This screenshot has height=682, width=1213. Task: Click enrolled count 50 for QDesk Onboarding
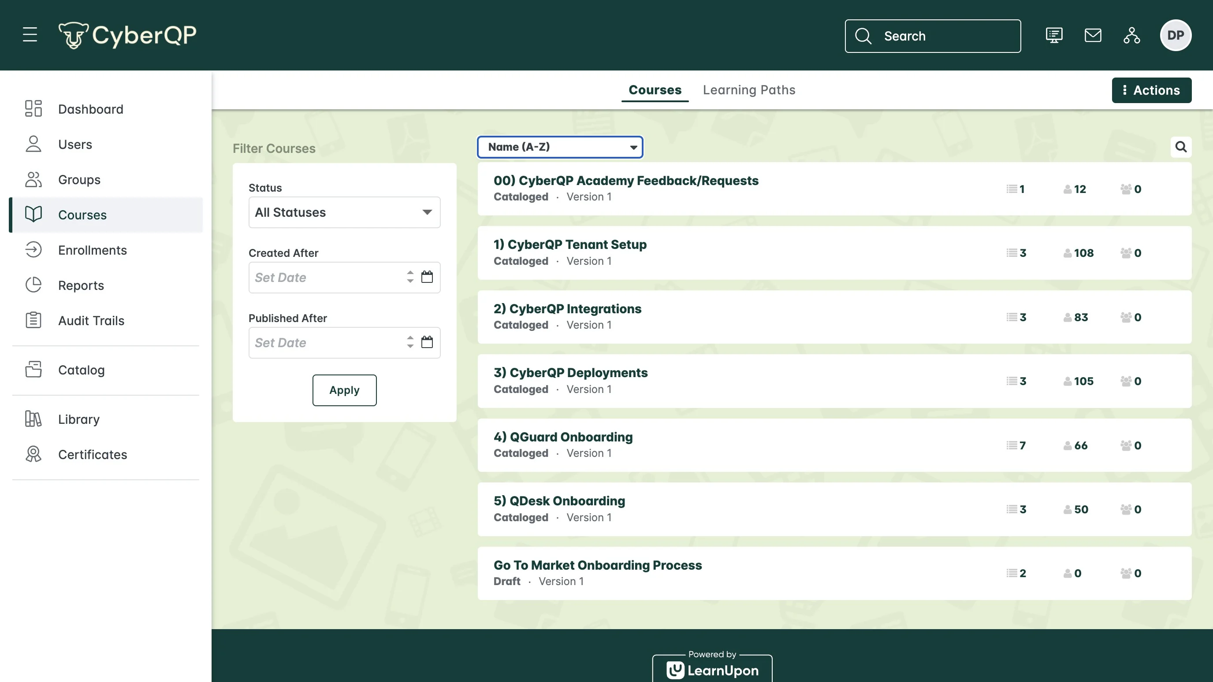[1081, 509]
